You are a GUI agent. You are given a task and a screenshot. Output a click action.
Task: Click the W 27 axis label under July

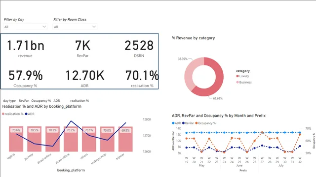coord(262,160)
